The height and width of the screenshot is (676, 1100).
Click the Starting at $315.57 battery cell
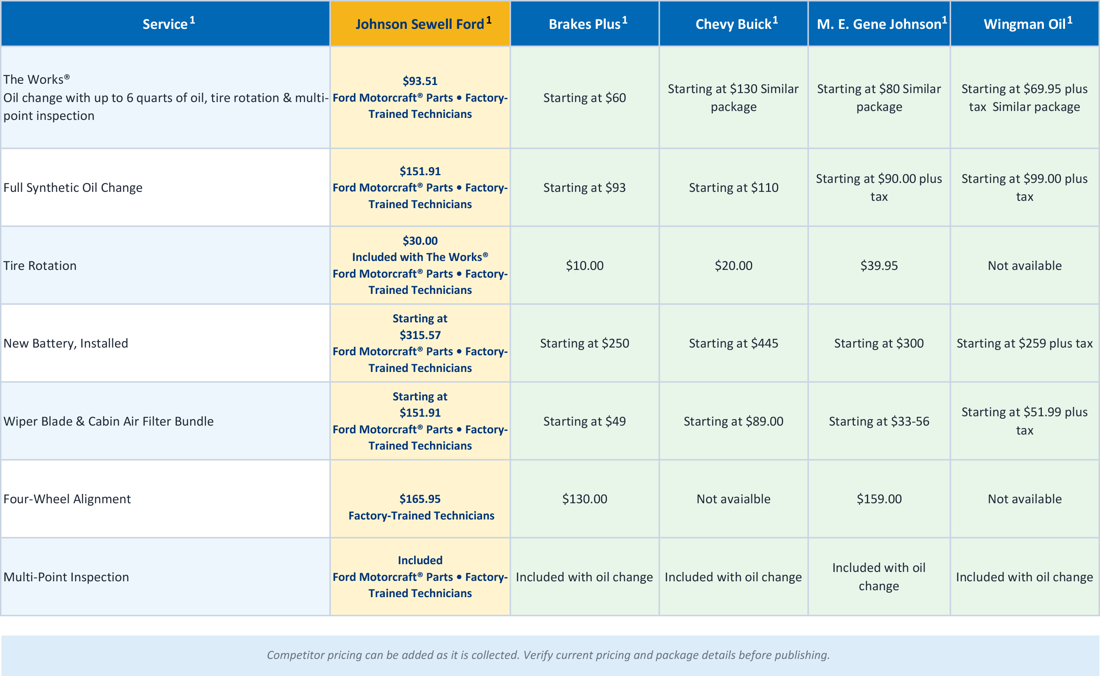(420, 343)
